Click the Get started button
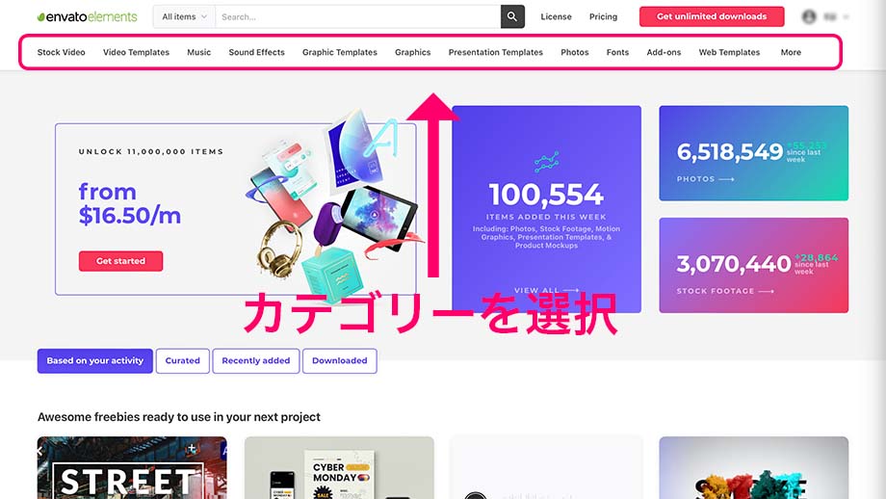 (x=121, y=261)
